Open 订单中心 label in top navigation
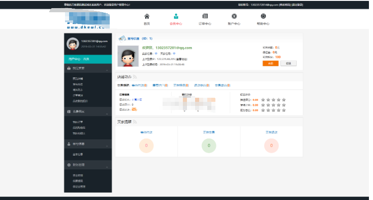This screenshot has height=200, width=373. [x=205, y=24]
